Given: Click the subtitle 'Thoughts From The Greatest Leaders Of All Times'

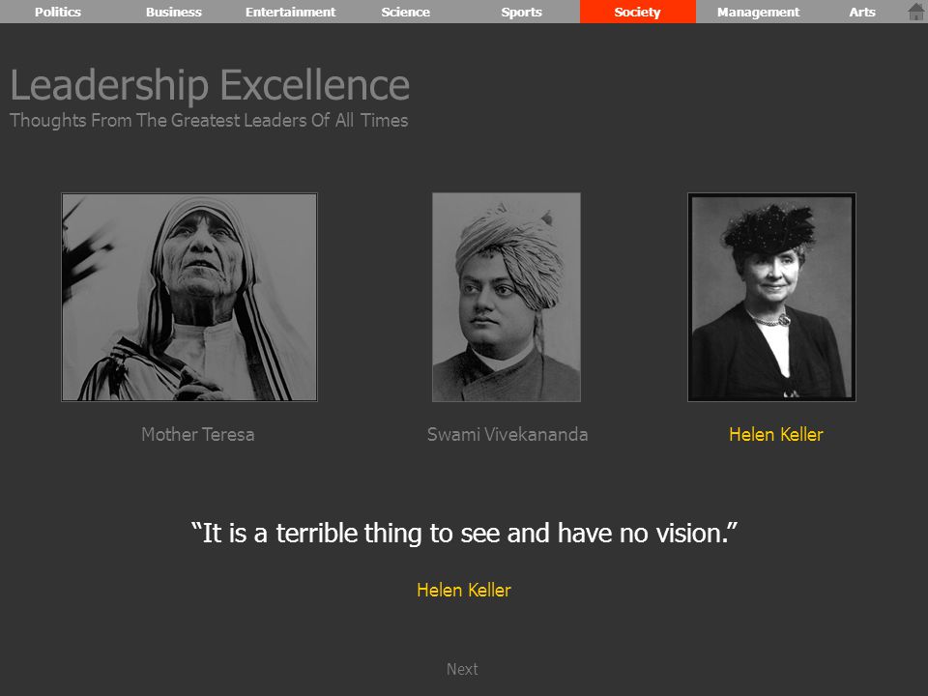Looking at the screenshot, I should pyautogui.click(x=209, y=120).
